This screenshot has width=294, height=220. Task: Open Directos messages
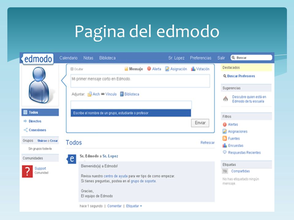pos(35,121)
